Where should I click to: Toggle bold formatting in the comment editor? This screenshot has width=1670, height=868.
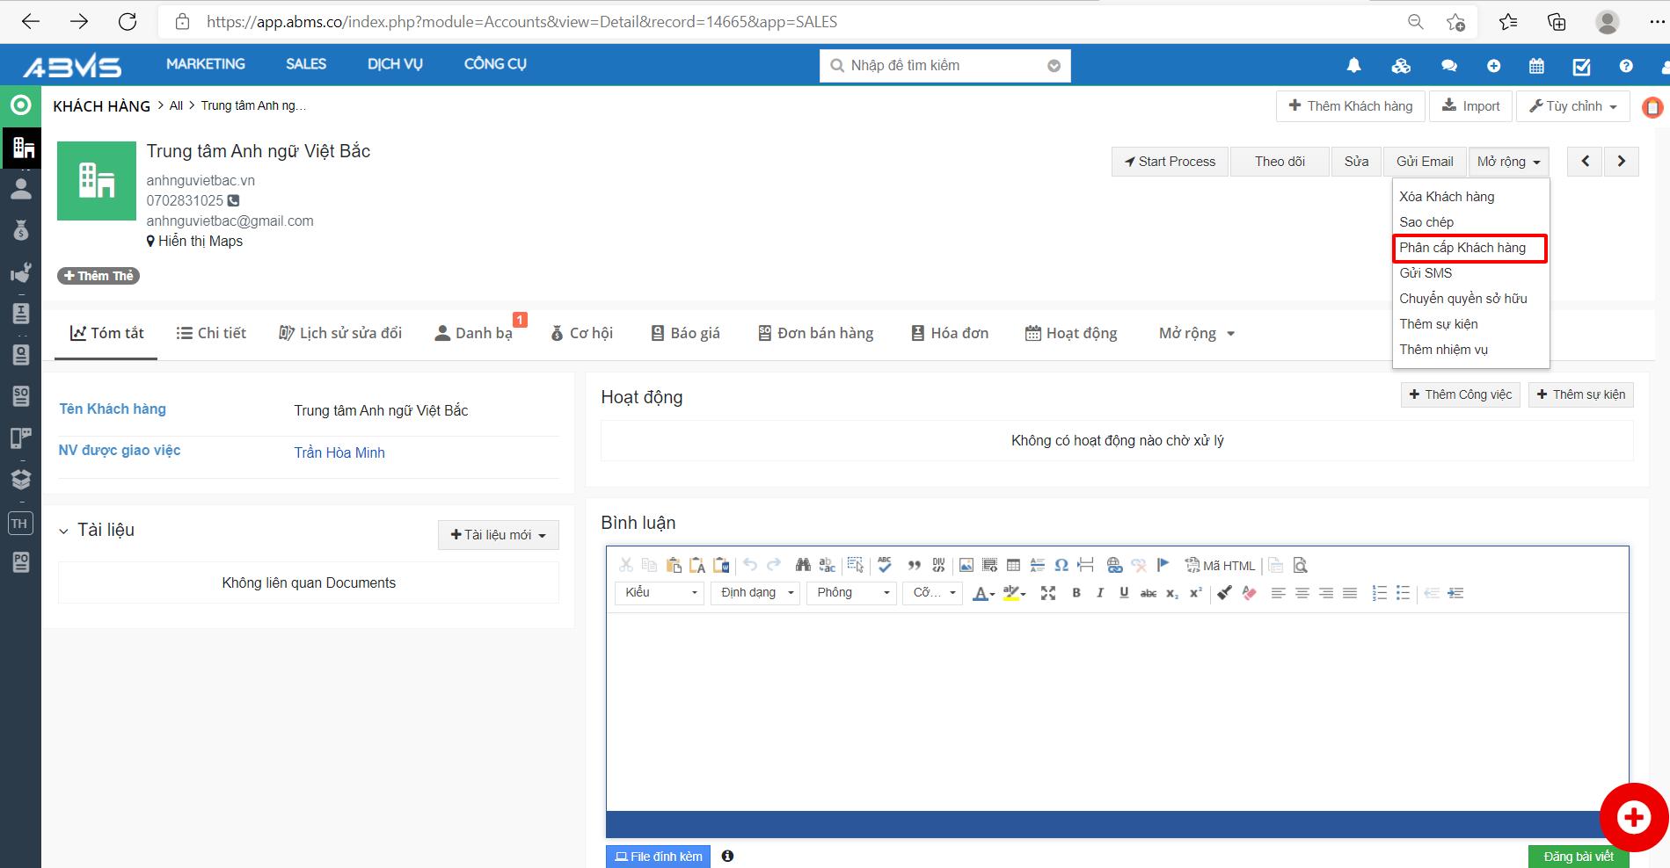tap(1076, 593)
